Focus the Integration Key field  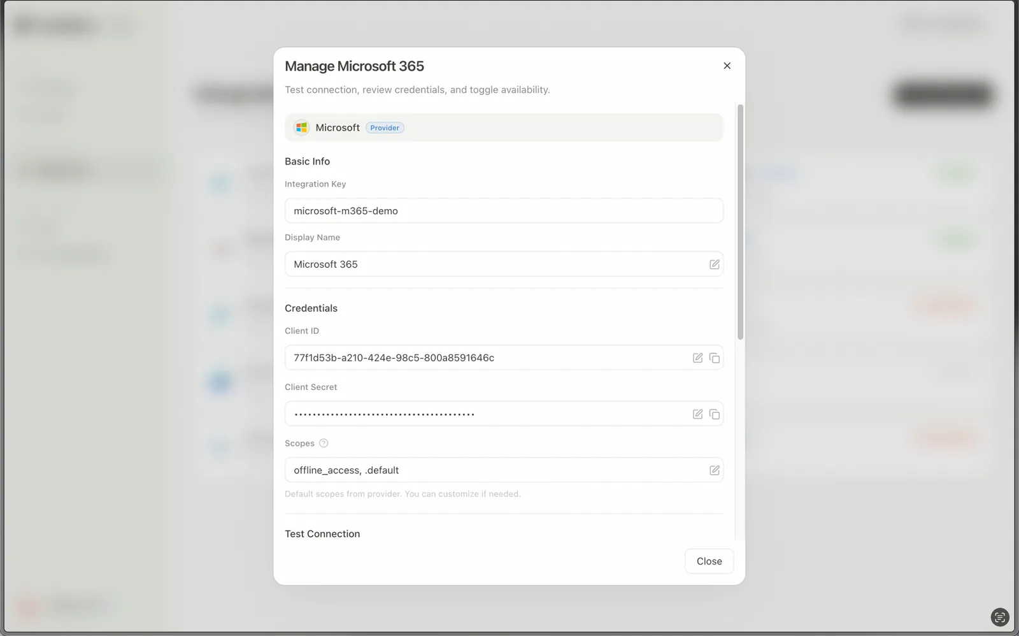504,211
